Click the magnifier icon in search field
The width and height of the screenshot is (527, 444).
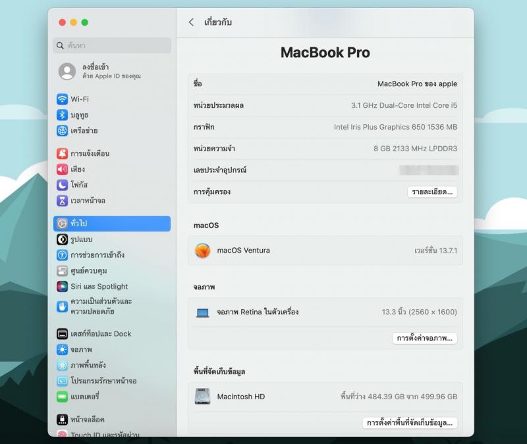click(60, 45)
